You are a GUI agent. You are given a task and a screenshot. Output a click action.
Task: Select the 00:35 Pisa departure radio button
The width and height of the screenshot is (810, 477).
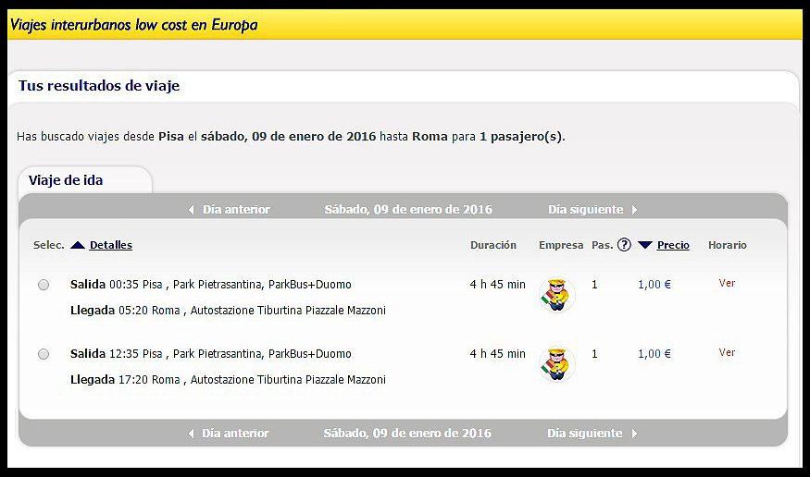pos(44,285)
